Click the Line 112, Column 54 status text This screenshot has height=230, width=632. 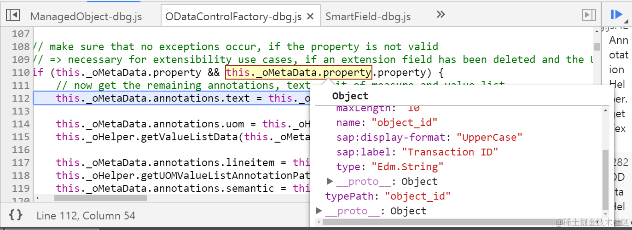click(86, 215)
